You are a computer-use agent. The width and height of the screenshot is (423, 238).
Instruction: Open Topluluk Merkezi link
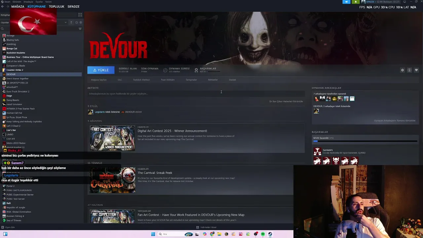(x=141, y=80)
